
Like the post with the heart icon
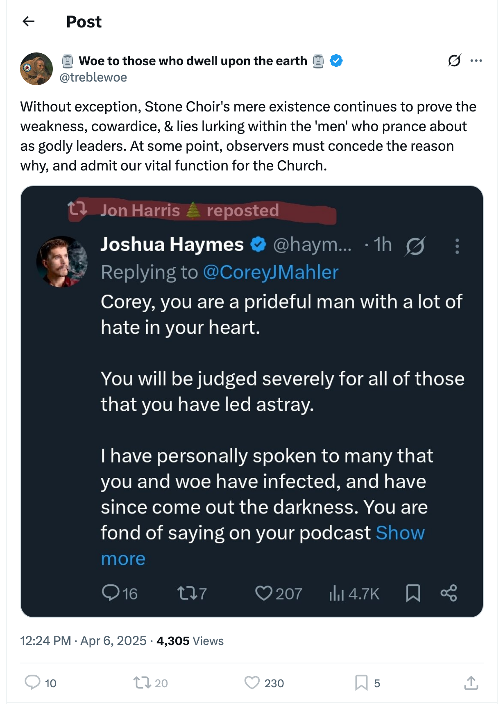[x=252, y=683]
